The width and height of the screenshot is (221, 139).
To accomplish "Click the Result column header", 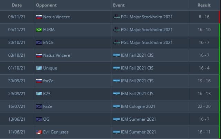I will (x=204, y=5).
